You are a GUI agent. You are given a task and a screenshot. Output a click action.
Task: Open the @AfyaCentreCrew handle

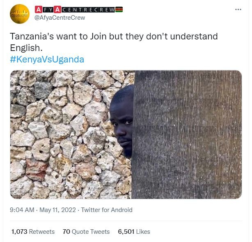(60, 18)
